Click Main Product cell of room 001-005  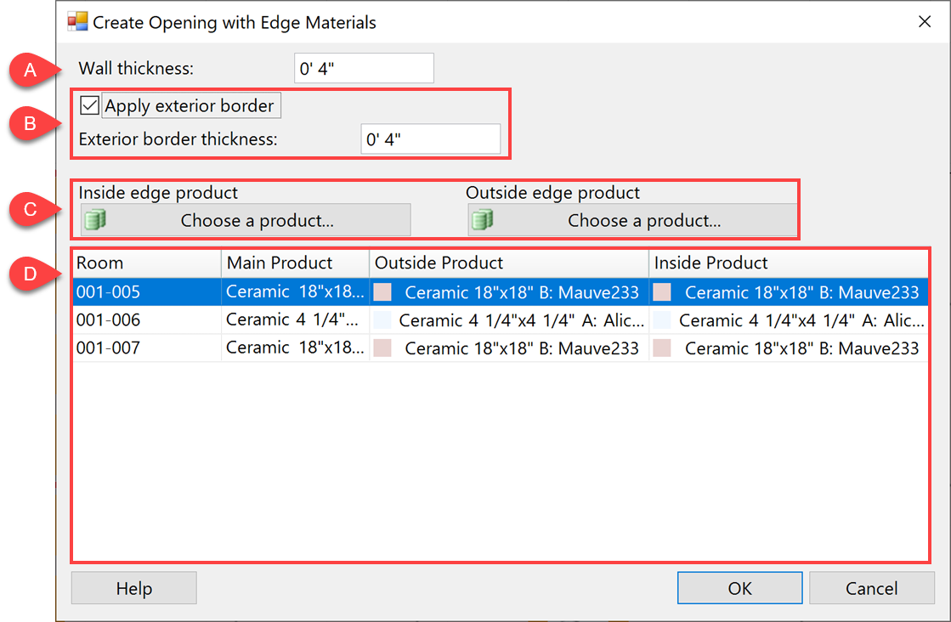click(296, 292)
